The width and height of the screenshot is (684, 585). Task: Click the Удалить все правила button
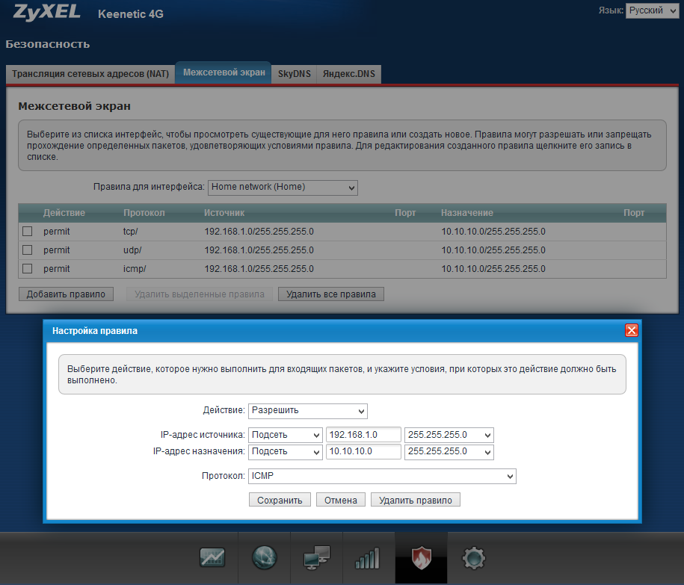tap(331, 294)
